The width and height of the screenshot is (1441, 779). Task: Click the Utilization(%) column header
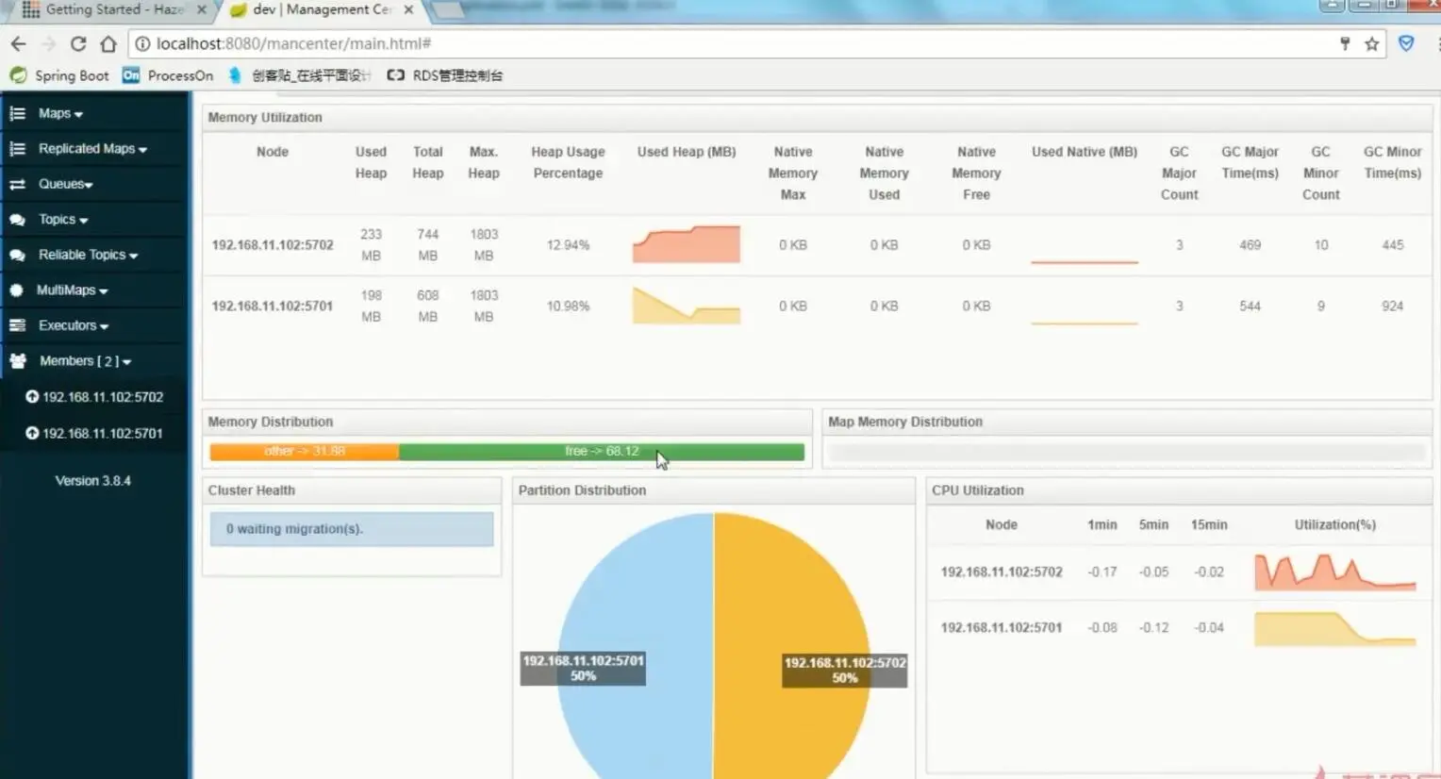tap(1335, 525)
